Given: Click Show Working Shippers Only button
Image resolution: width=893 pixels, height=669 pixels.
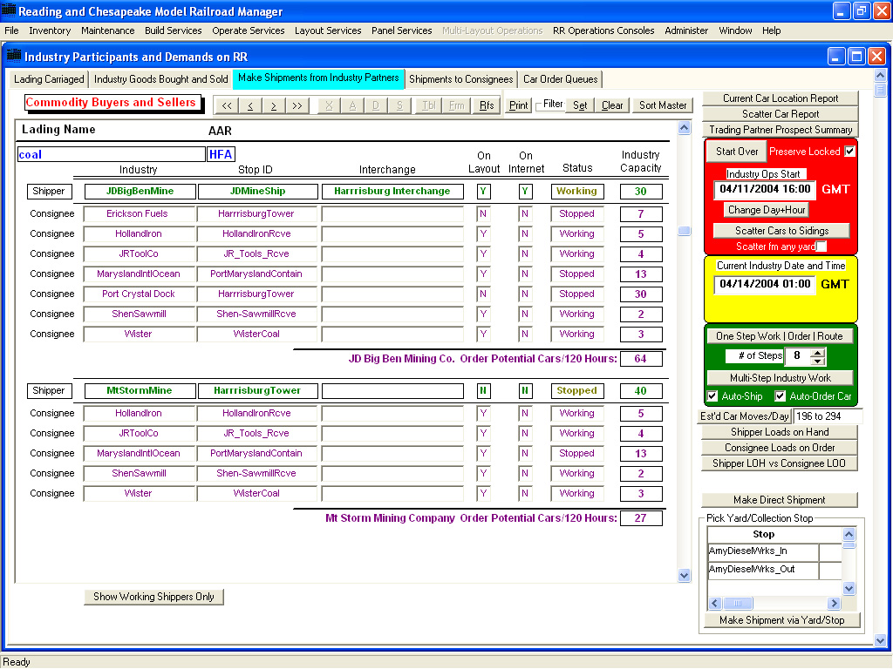Looking at the screenshot, I should 153,597.
